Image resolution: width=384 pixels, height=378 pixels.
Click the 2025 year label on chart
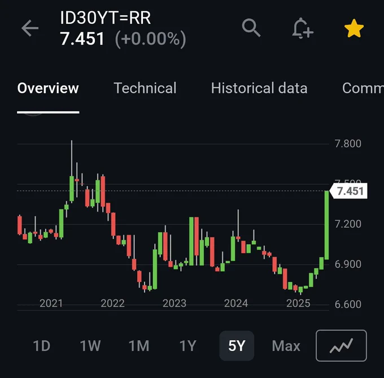298,303
